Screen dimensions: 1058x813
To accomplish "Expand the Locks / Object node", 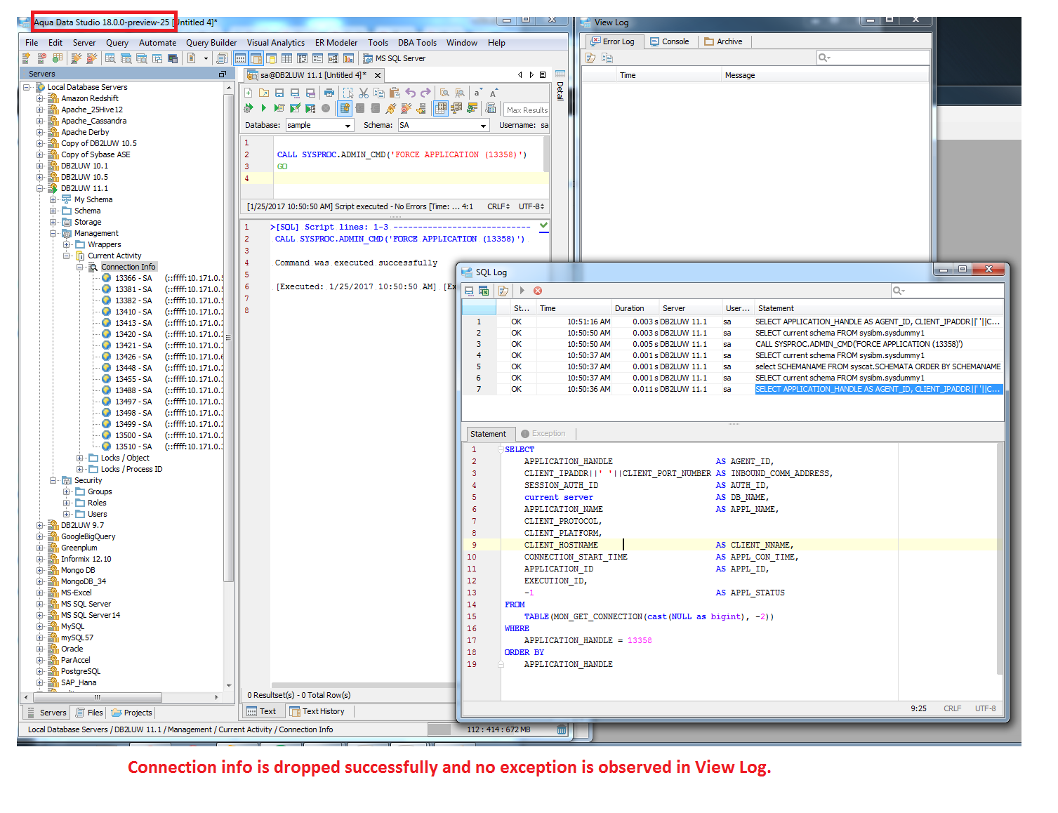I will click(x=80, y=458).
